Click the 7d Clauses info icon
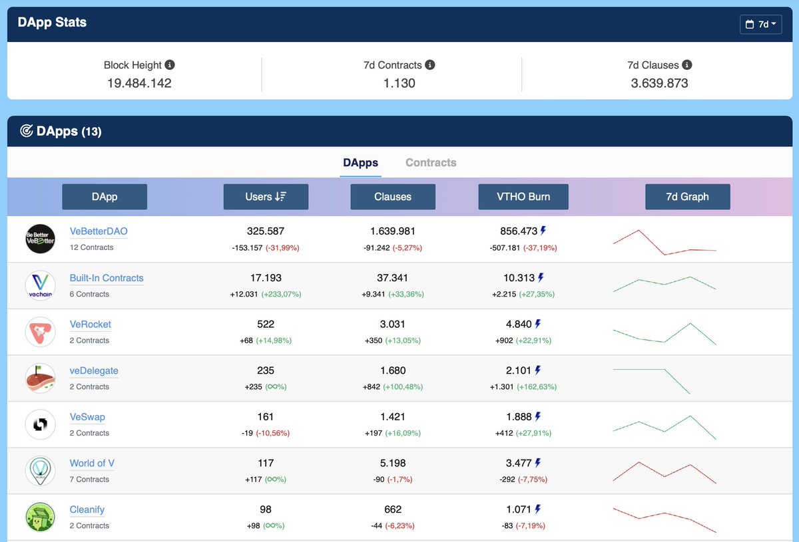This screenshot has width=799, height=542. pos(687,65)
